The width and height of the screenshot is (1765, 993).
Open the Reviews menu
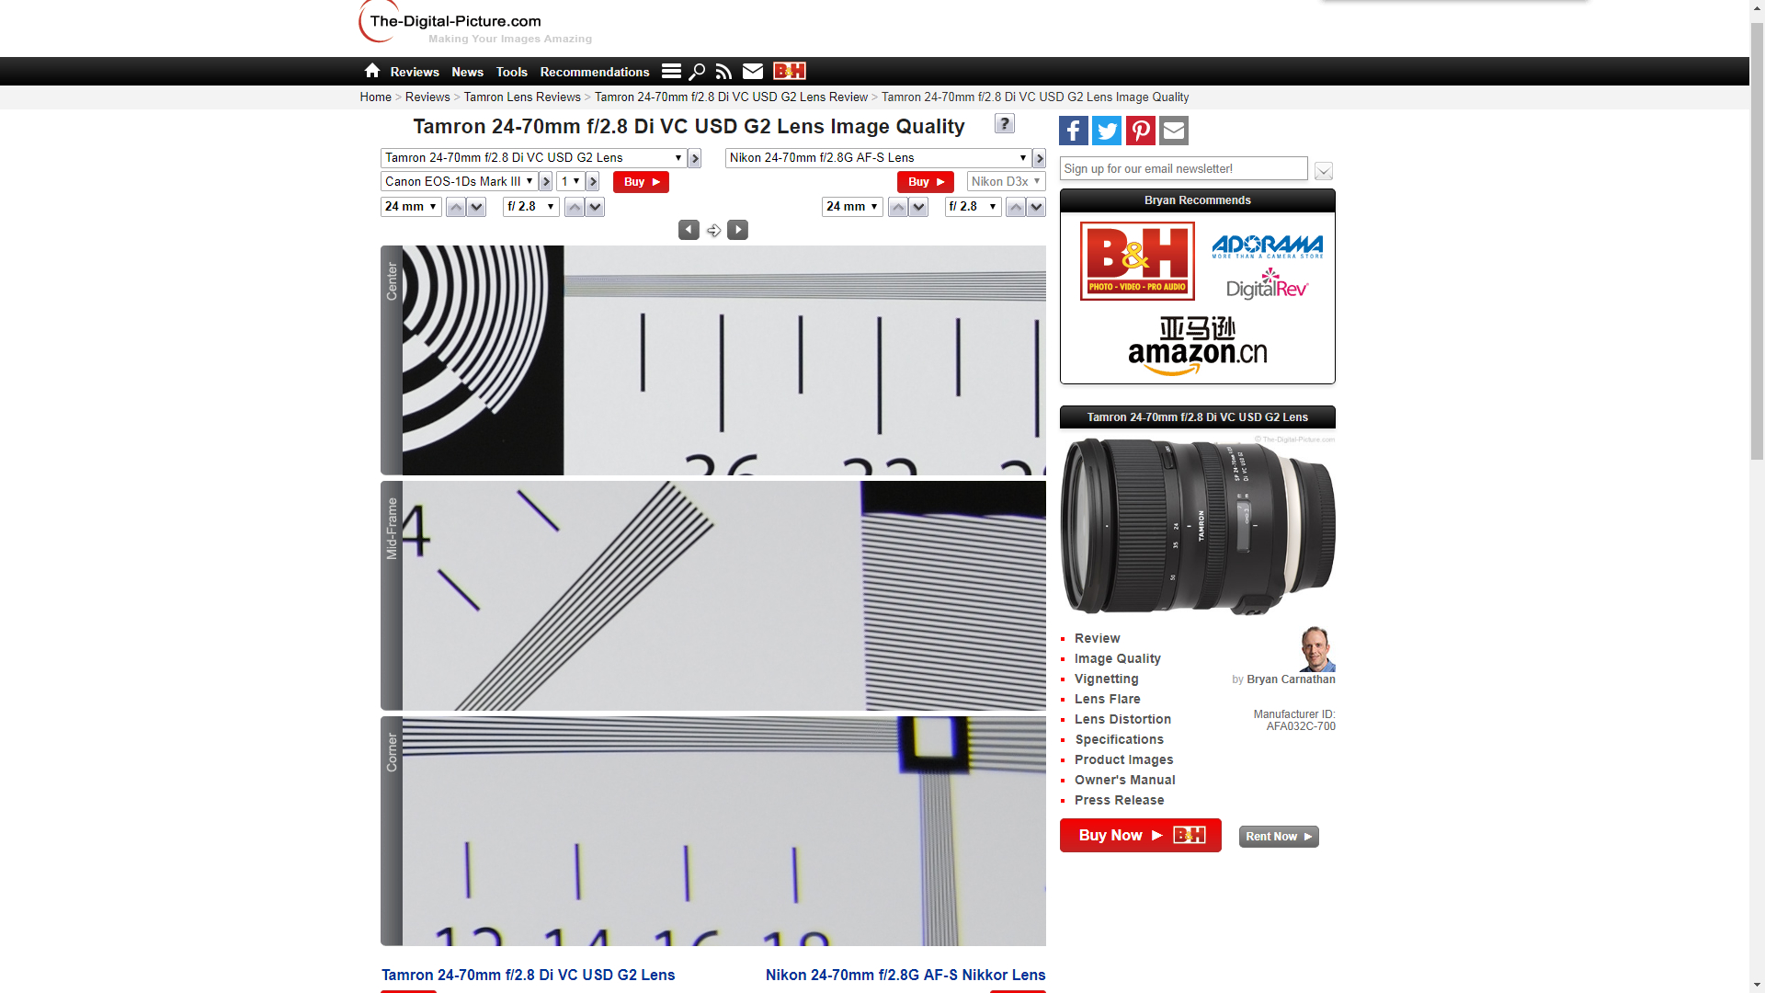pos(415,72)
